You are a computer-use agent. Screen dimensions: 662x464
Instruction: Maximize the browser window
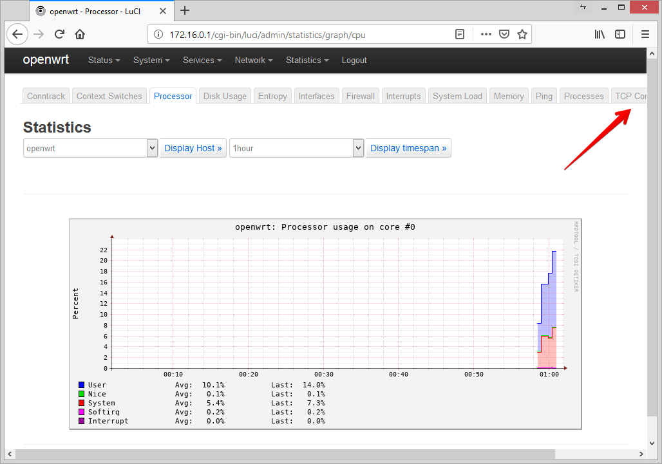pyautogui.click(x=621, y=8)
